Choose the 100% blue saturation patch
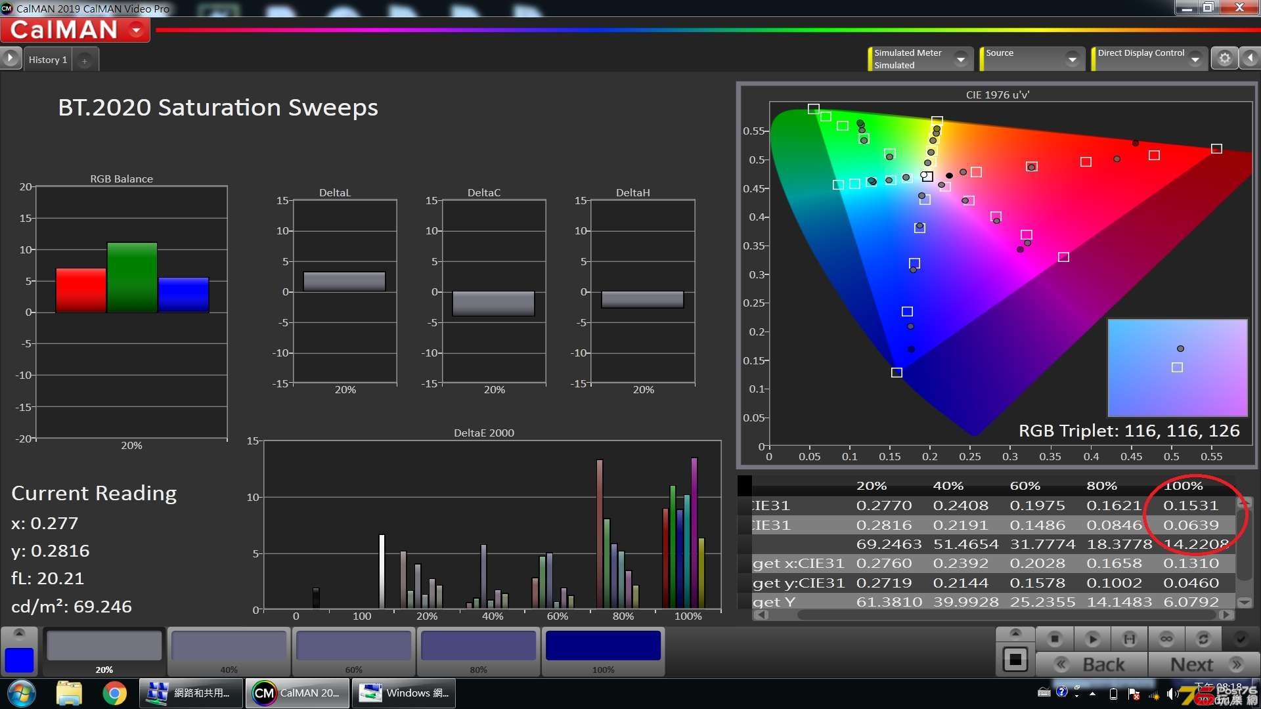Screen dimensions: 1261x709 (603, 651)
